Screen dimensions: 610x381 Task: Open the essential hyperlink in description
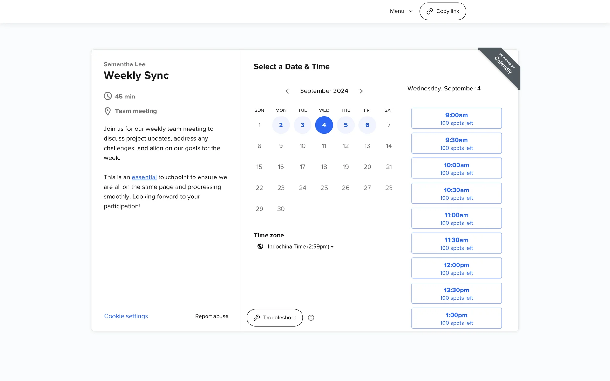coord(144,177)
